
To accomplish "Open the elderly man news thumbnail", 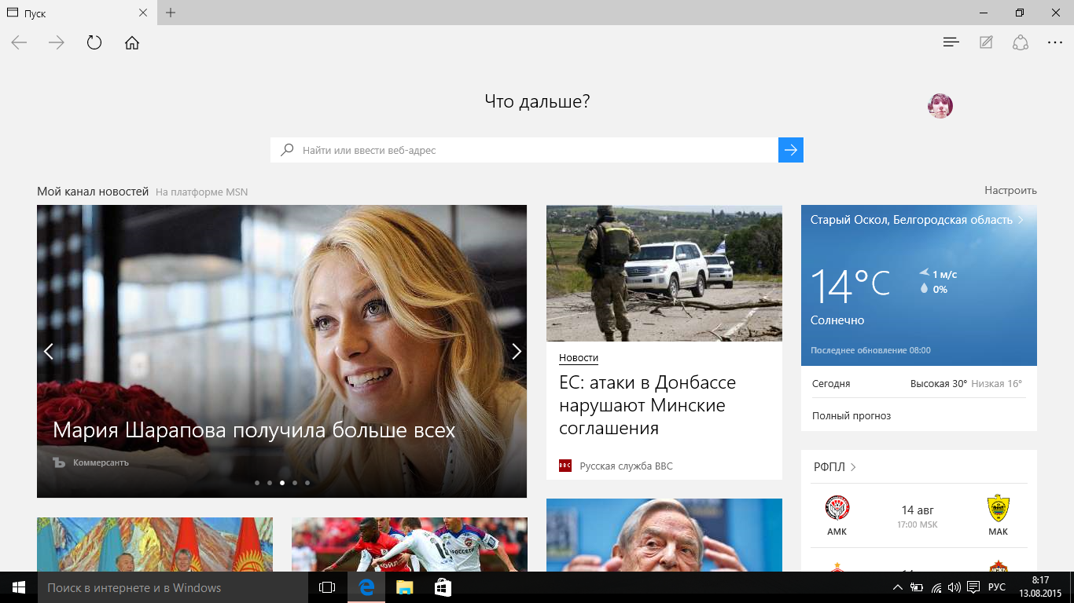I will tap(664, 535).
